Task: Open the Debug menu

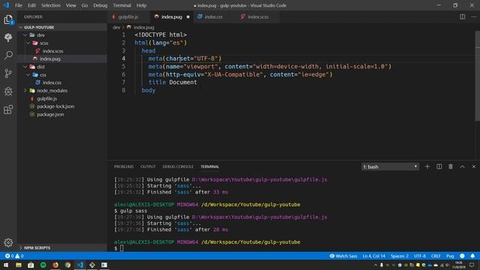Action: (x=100, y=5)
